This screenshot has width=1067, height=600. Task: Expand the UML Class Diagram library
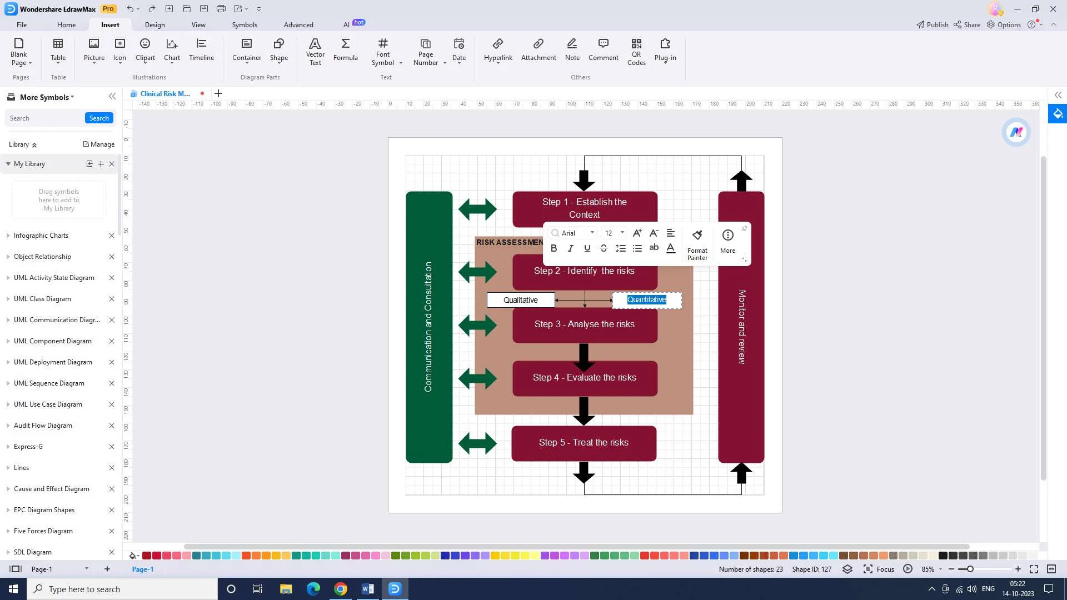tap(42, 299)
